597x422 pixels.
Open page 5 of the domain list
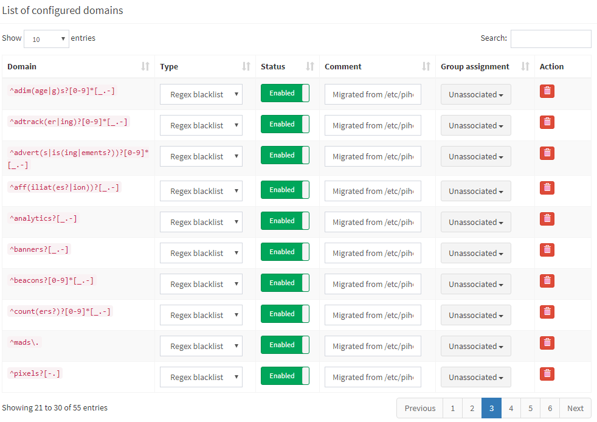530,408
